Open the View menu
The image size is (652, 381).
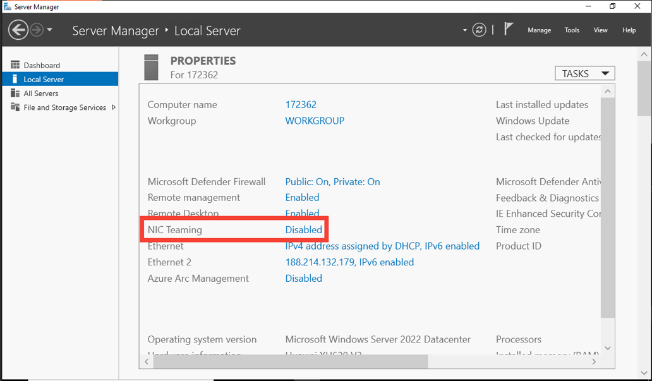(x=600, y=30)
